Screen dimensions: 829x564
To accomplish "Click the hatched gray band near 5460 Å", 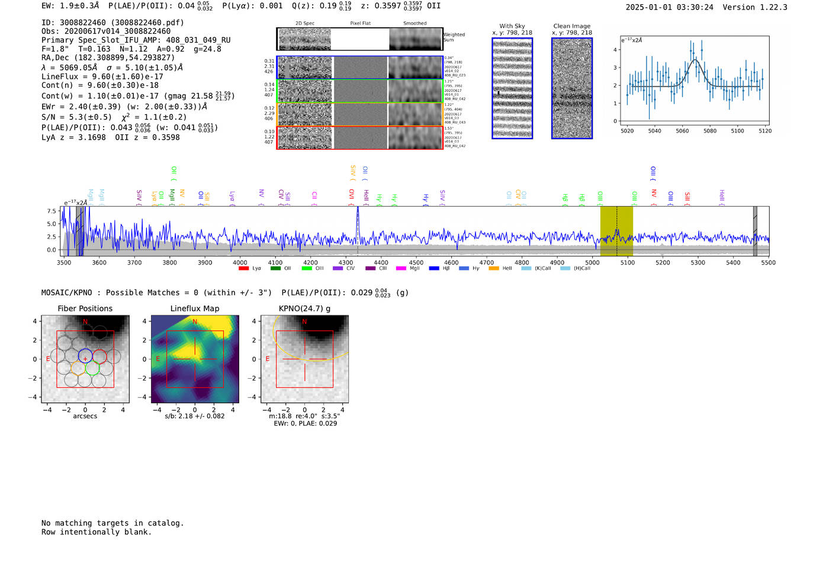I will pyautogui.click(x=755, y=231).
